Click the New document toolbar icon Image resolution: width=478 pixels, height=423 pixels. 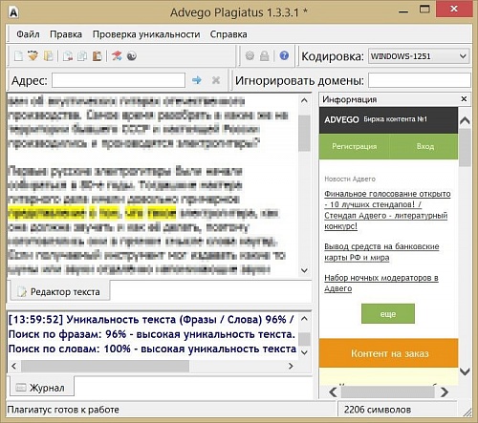18,56
